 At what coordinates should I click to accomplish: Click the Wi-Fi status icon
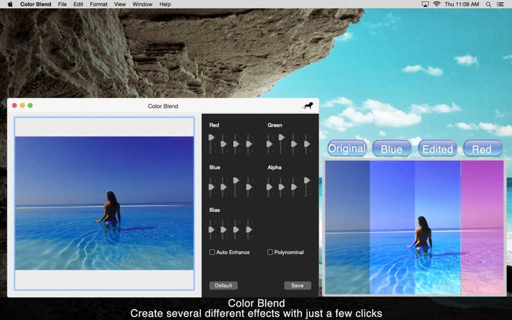tap(436, 4)
